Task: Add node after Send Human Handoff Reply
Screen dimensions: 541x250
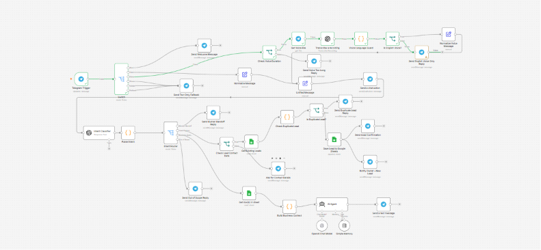Action: [x=229, y=113]
